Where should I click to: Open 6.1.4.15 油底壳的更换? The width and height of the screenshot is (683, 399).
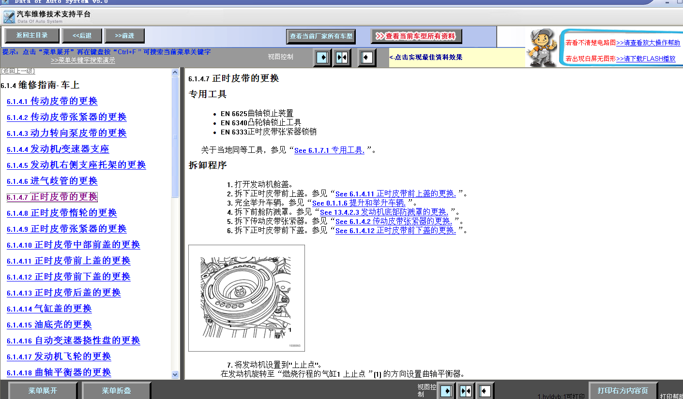click(49, 325)
